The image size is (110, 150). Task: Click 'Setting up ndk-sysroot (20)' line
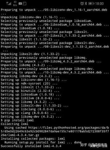coord(29,84)
